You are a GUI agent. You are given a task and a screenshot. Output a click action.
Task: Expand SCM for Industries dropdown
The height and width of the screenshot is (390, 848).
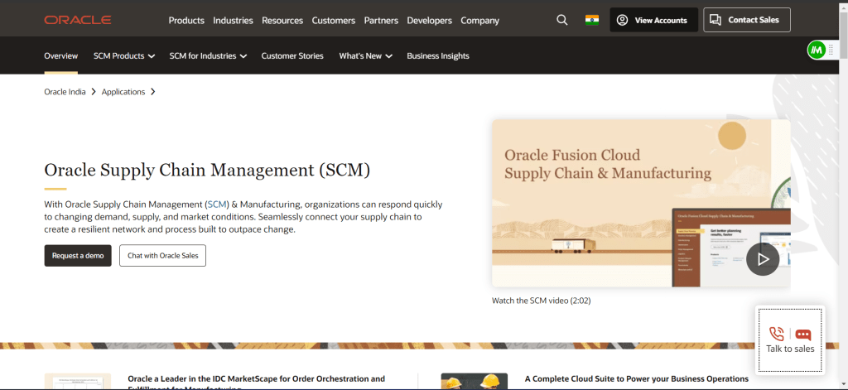pos(208,55)
